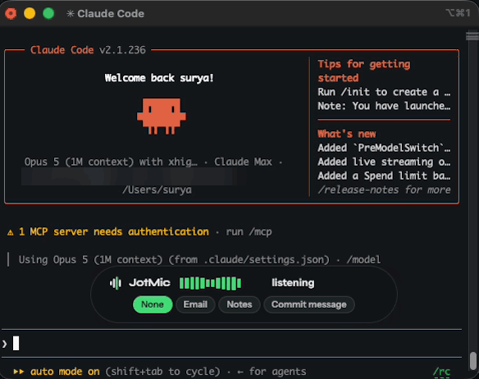This screenshot has width=479, height=379.
Task: Click 'Using Opus 5 (1M context)' status line
Action: pos(90,260)
